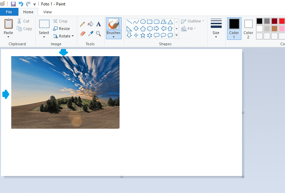Viewport: 285px width, 193px height.
Task: Pick the Up arrow shape
Action: coord(170,29)
